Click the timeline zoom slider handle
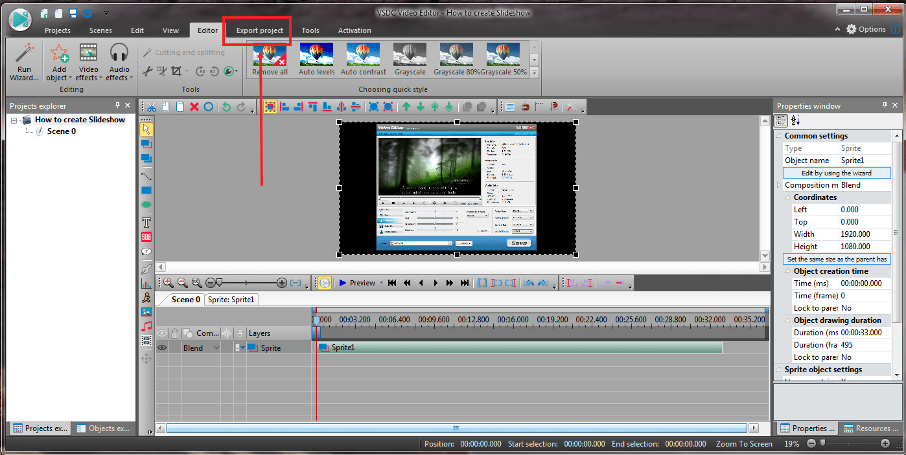This screenshot has height=455, width=906. point(219,283)
